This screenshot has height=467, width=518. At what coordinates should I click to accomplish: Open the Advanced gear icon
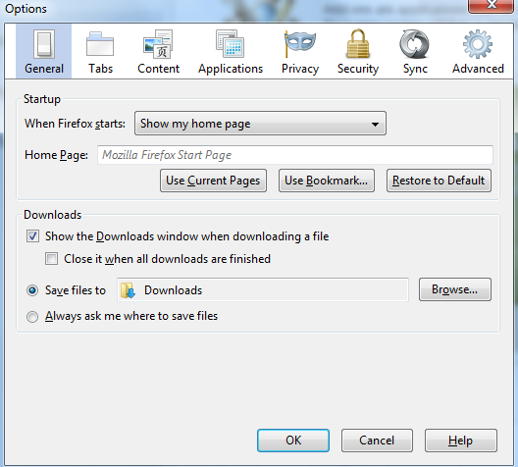point(478,44)
